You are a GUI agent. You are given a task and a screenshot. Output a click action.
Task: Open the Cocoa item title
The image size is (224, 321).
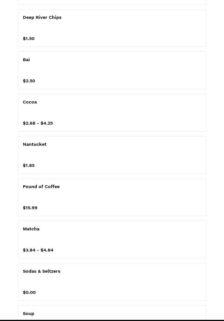(x=30, y=102)
